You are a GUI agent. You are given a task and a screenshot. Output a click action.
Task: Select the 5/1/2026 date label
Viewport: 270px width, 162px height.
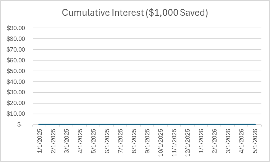tap(255, 141)
